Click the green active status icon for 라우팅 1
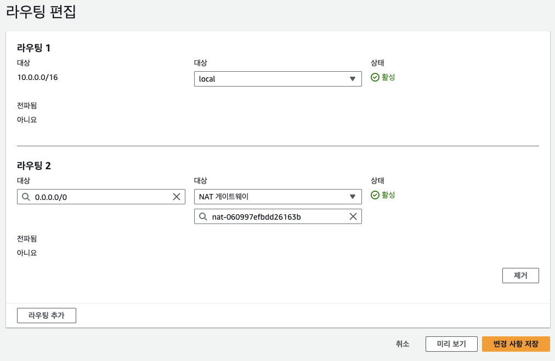555x361 pixels. pyautogui.click(x=375, y=77)
